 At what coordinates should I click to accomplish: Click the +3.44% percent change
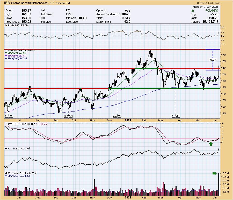point(212,11)
